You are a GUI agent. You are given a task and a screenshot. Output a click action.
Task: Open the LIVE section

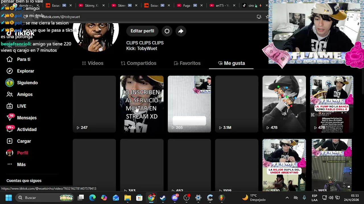(x=16, y=106)
